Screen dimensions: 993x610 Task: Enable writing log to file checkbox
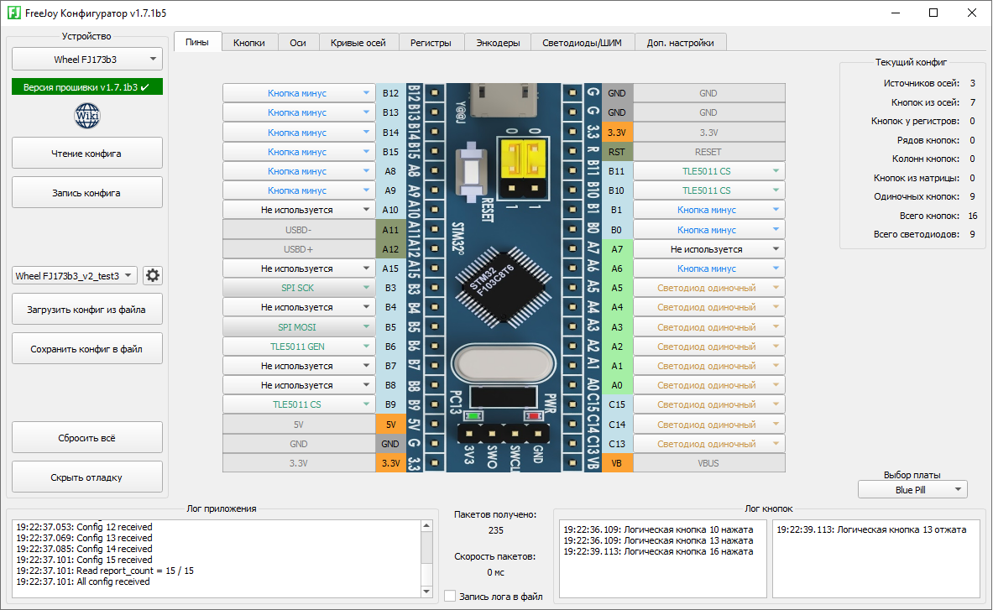(x=450, y=597)
